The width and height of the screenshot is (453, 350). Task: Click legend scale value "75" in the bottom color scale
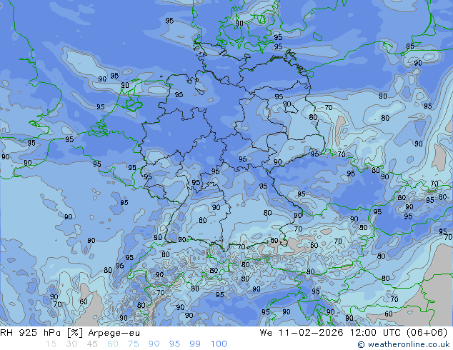[x=133, y=344]
